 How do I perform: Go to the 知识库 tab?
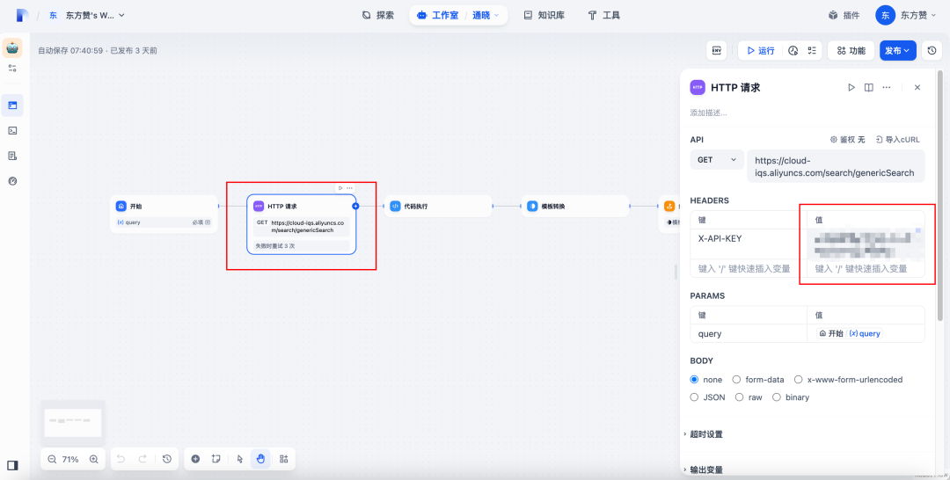(x=544, y=15)
